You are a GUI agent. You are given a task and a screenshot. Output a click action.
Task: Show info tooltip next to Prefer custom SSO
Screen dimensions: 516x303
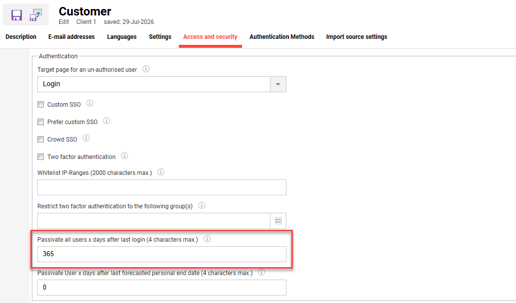[107, 121]
